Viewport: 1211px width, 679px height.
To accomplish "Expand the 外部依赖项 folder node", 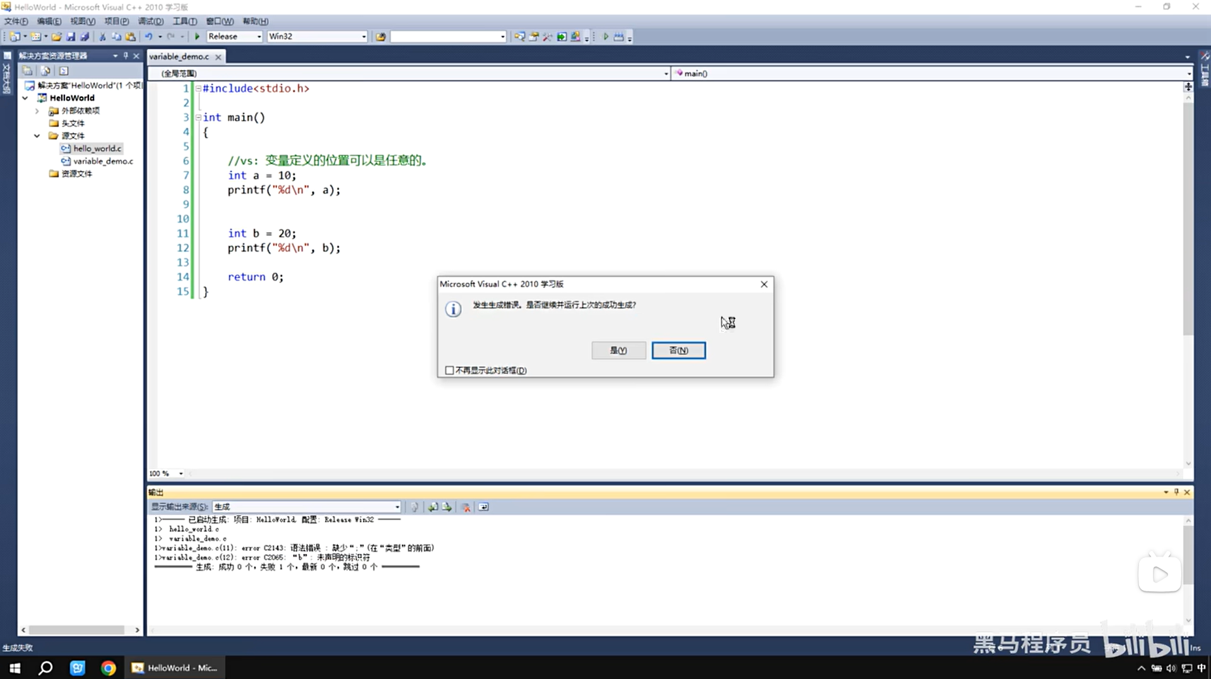I will click(x=37, y=110).
